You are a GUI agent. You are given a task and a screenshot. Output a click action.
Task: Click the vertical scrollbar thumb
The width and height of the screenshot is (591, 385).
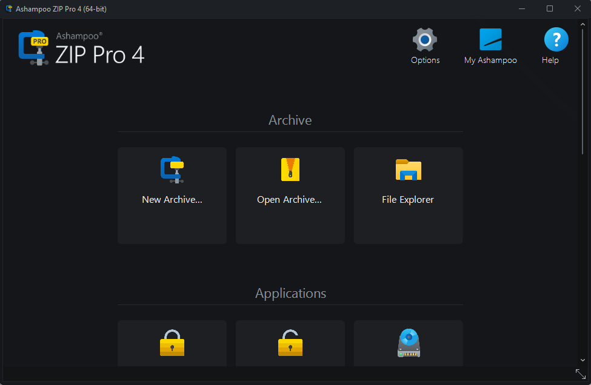coord(583,92)
